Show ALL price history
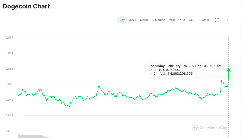The height and width of the screenshot is (138, 242). point(192,20)
